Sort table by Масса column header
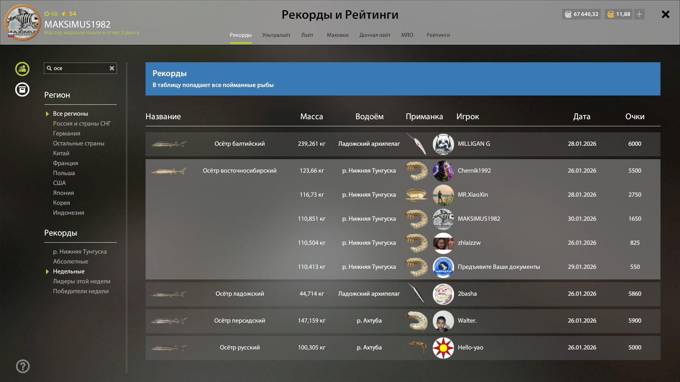Screen dimensions: 680x382 coord(311,116)
